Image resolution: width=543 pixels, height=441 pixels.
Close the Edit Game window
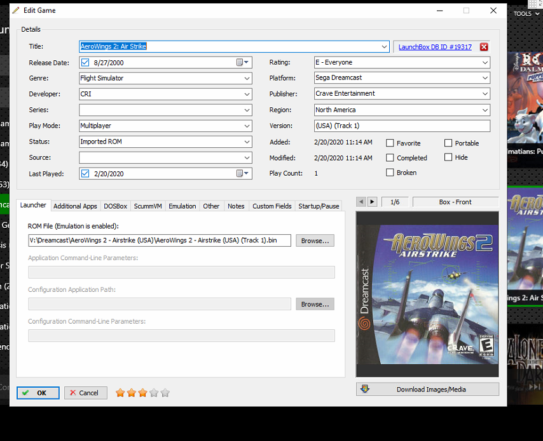click(x=493, y=10)
